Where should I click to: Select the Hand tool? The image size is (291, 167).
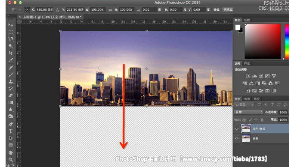[11, 153]
